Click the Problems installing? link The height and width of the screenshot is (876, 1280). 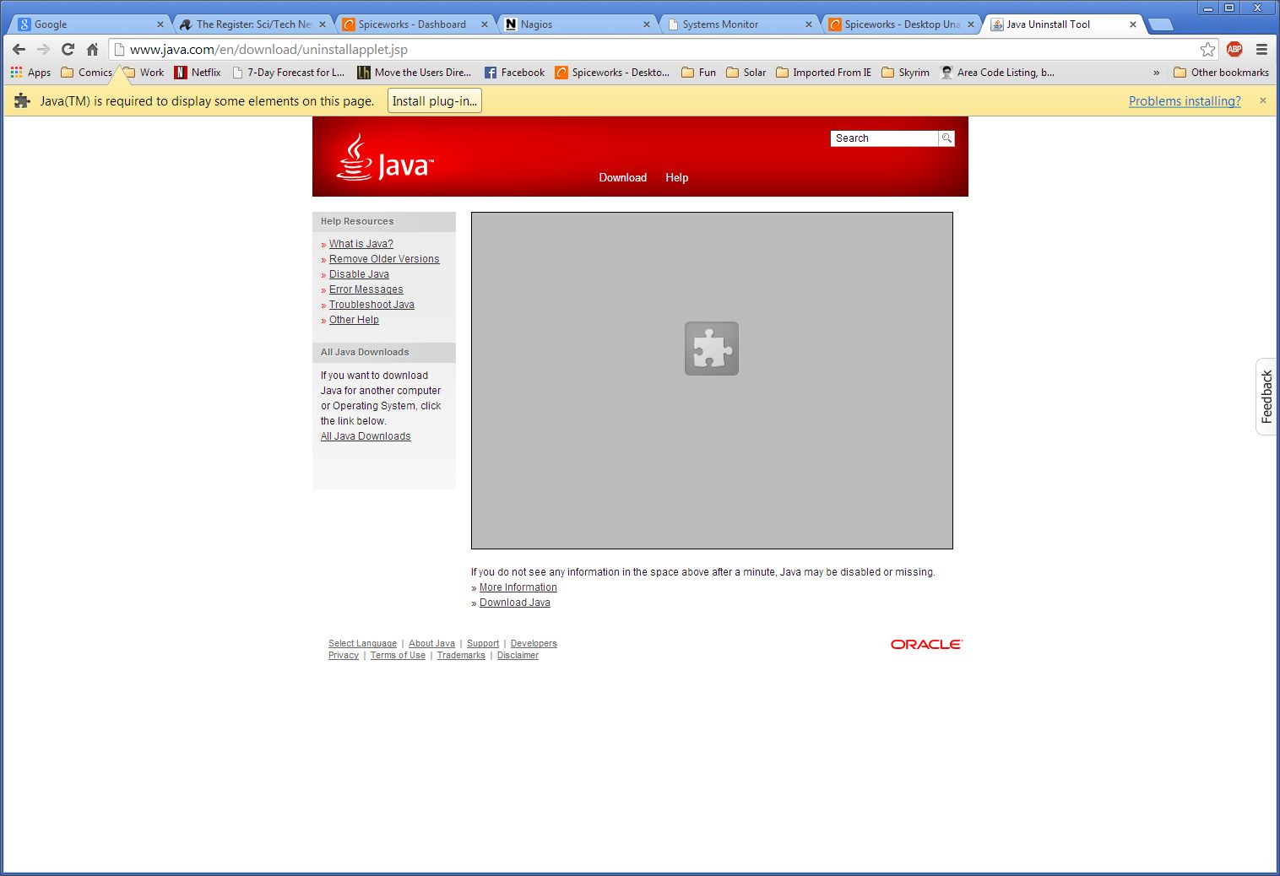coord(1184,101)
